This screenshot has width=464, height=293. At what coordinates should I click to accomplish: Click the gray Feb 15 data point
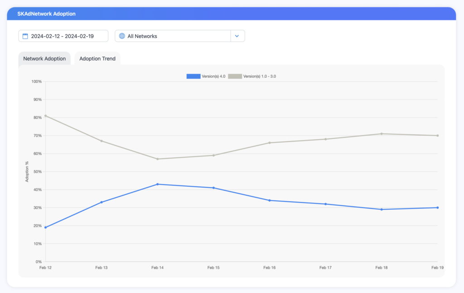pos(214,156)
